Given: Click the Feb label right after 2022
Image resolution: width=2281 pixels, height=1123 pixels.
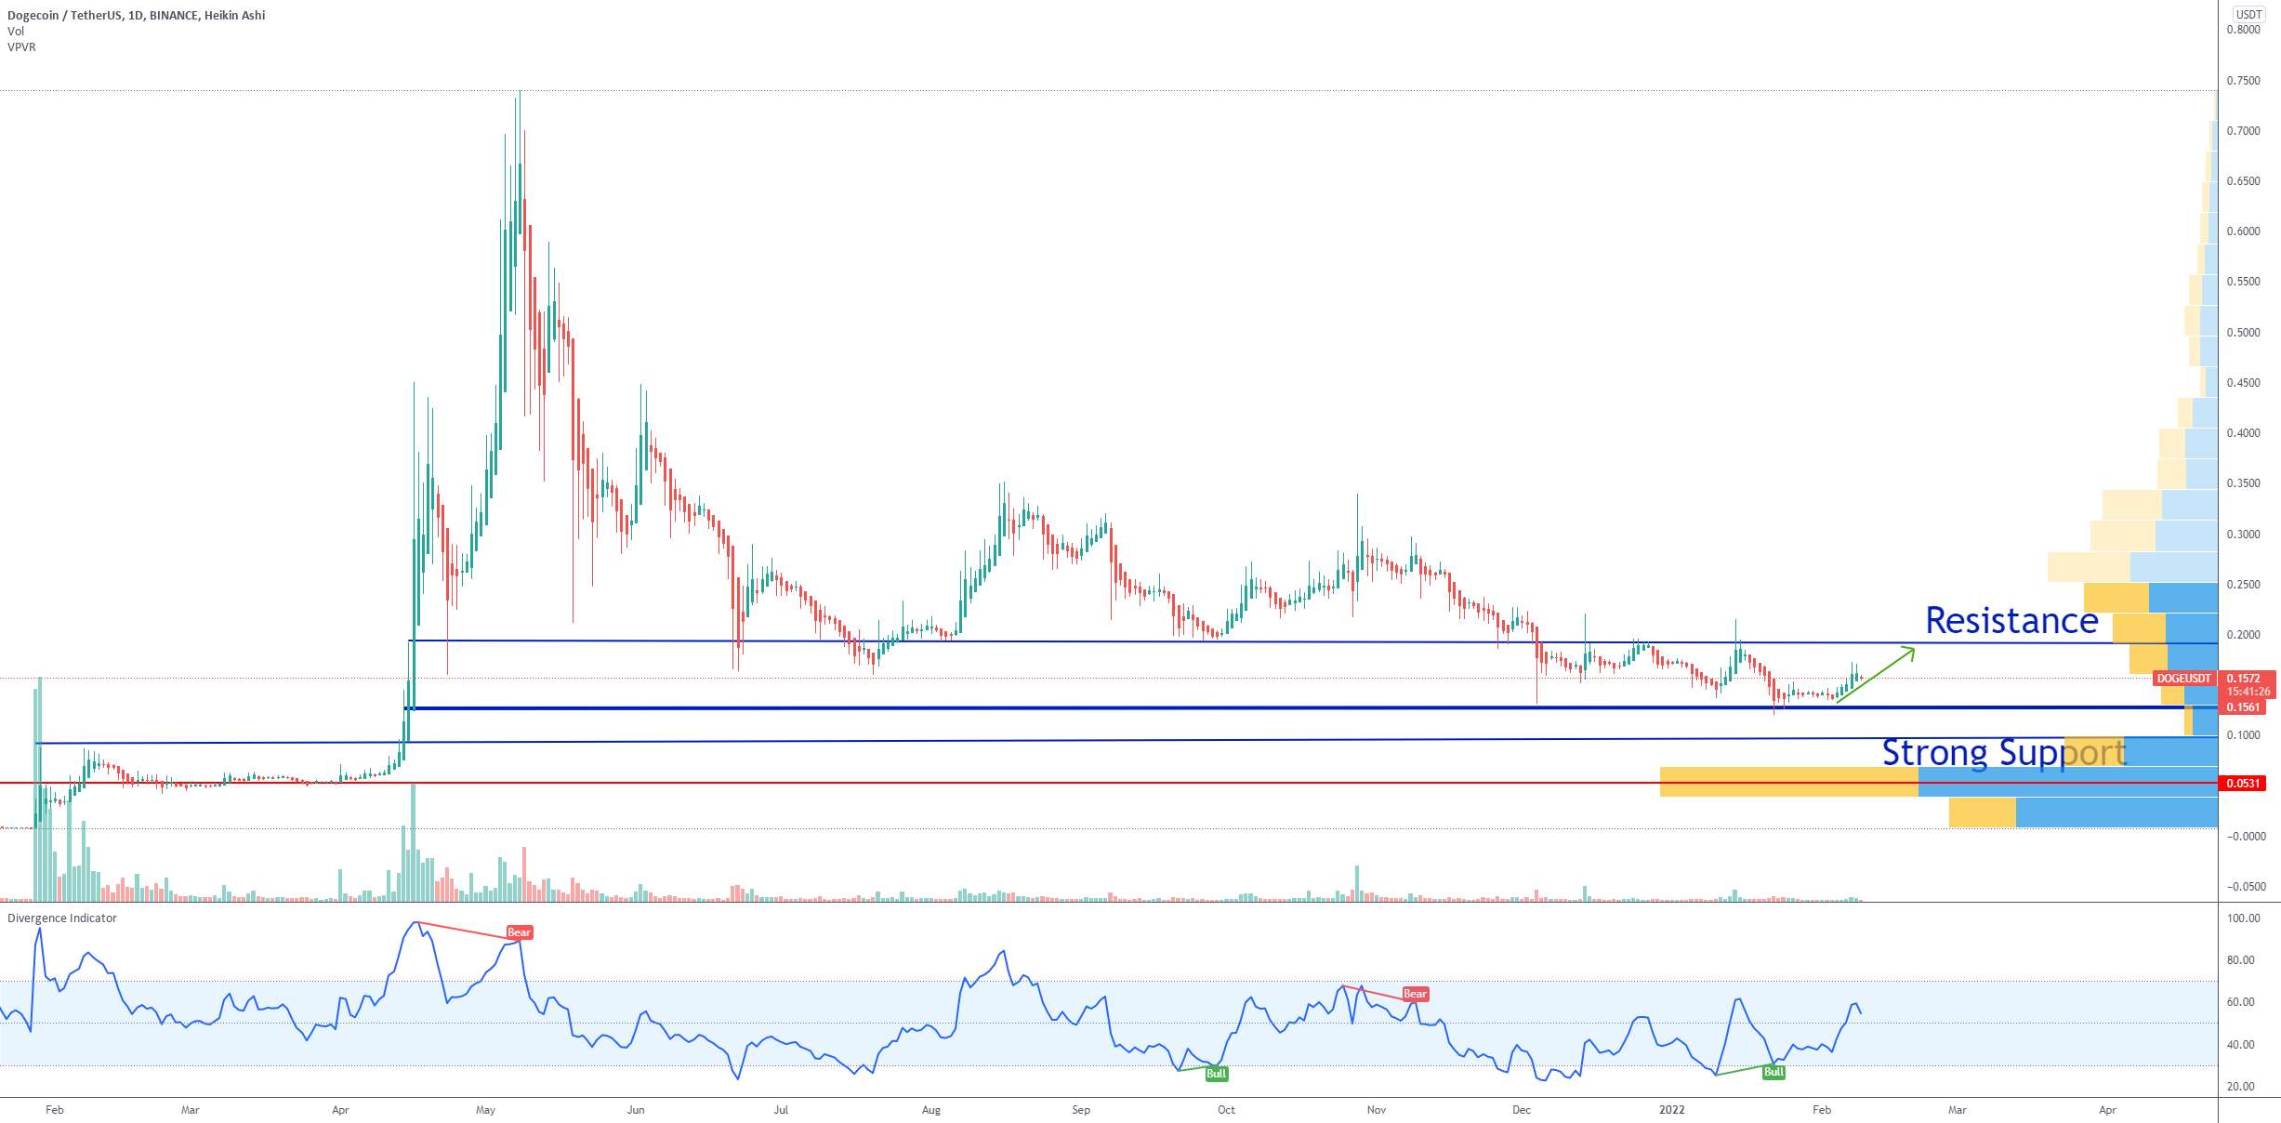Looking at the screenshot, I should (x=1822, y=1110).
